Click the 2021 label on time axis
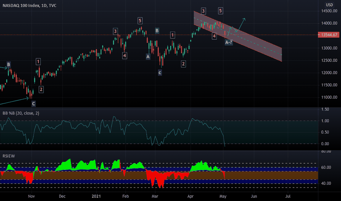The width and height of the screenshot is (341, 201). pos(96,196)
